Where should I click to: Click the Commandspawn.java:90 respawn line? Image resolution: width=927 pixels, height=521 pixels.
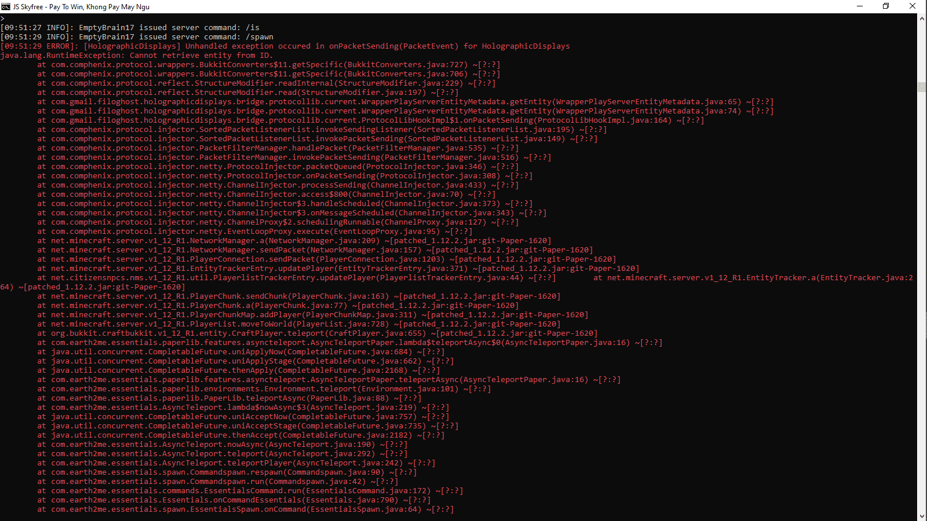(227, 472)
